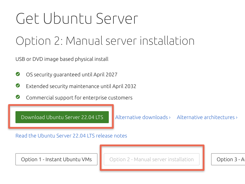Screen dimensions: 245x184
Task: Click the green checkmark beside OS security guaranteed
Action: pos(18,74)
